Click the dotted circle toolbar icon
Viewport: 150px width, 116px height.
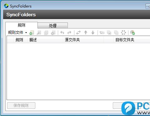pos(123,33)
